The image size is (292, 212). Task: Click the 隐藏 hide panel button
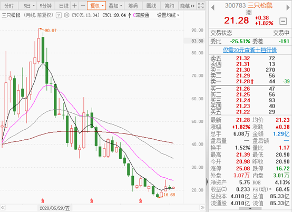[187, 6]
